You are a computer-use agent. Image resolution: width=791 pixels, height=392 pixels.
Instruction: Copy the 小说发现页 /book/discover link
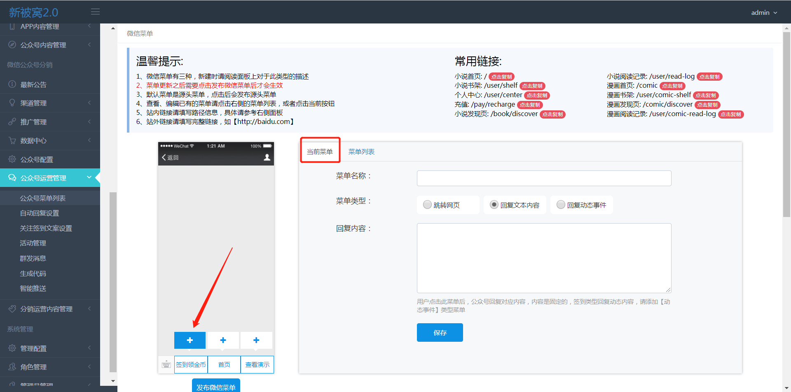(552, 114)
